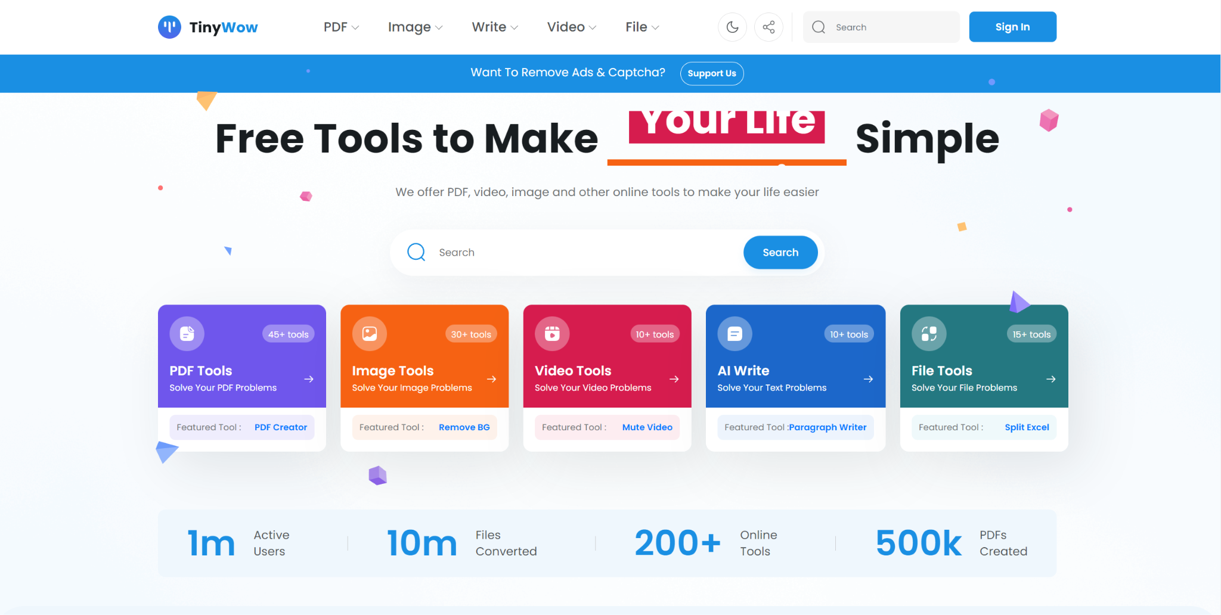Image resolution: width=1221 pixels, height=615 pixels.
Task: Open the Write menu
Action: click(x=494, y=27)
